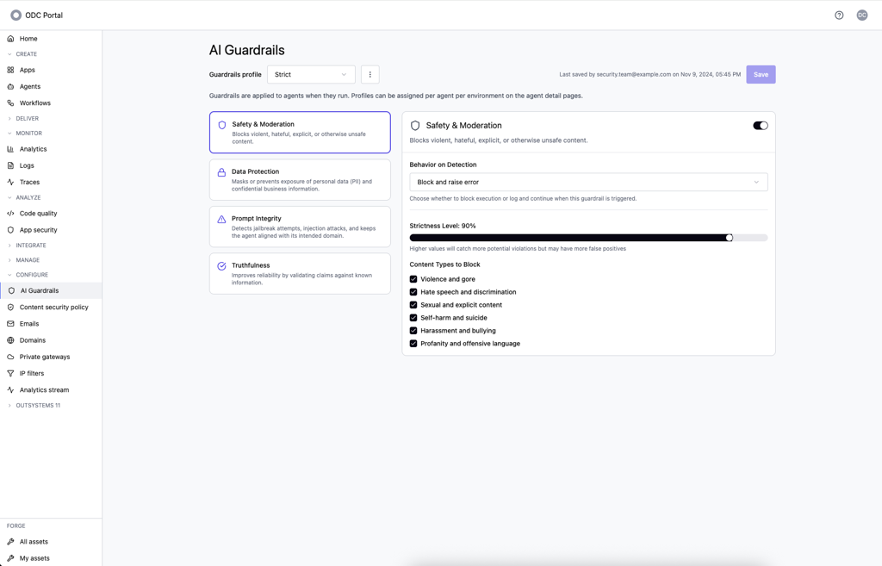Click the All assets wrench icon
The height and width of the screenshot is (566, 882).
pos(10,542)
